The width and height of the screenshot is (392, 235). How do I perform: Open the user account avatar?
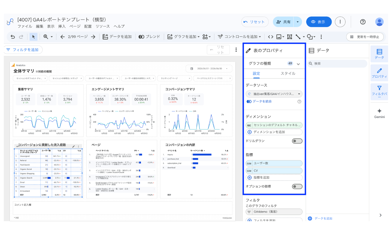[379, 22]
